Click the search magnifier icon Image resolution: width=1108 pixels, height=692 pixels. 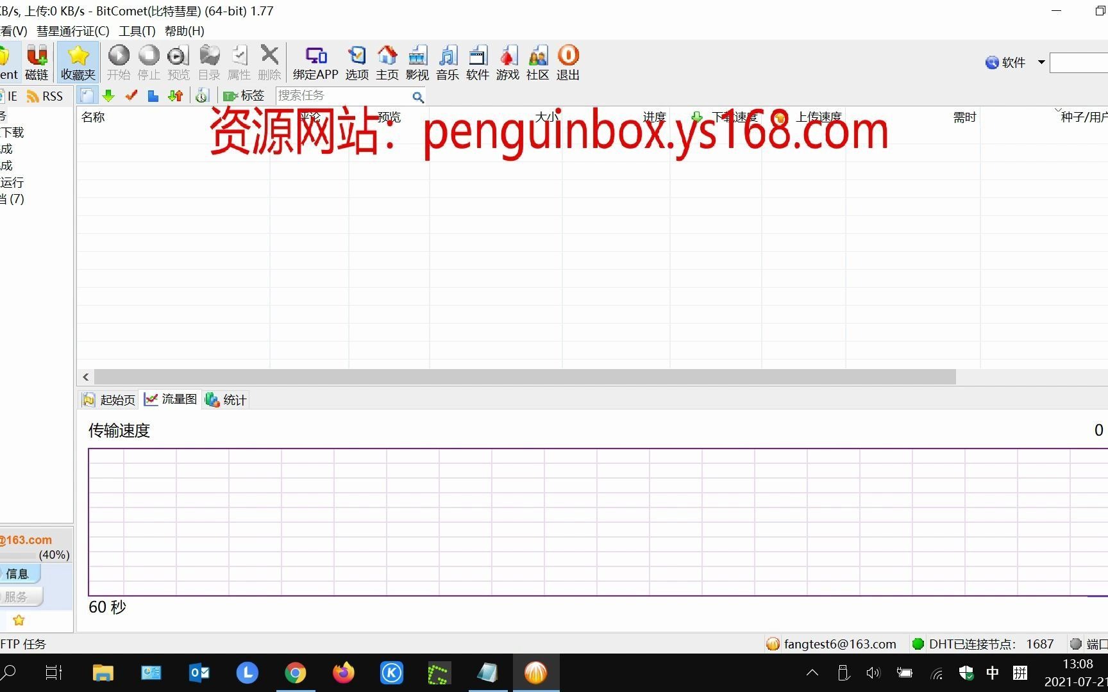(418, 97)
